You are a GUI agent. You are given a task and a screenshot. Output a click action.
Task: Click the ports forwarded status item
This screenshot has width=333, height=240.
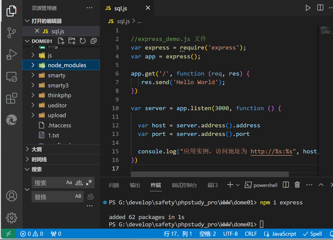coord(56,234)
